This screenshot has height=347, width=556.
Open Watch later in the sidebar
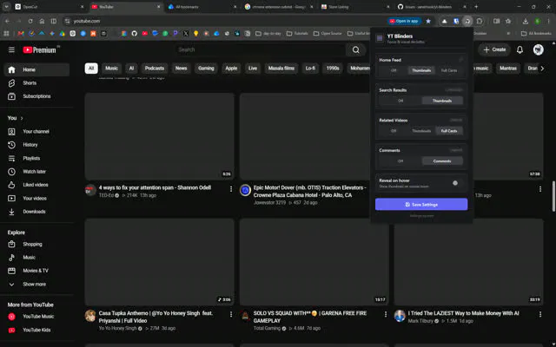[36, 172]
